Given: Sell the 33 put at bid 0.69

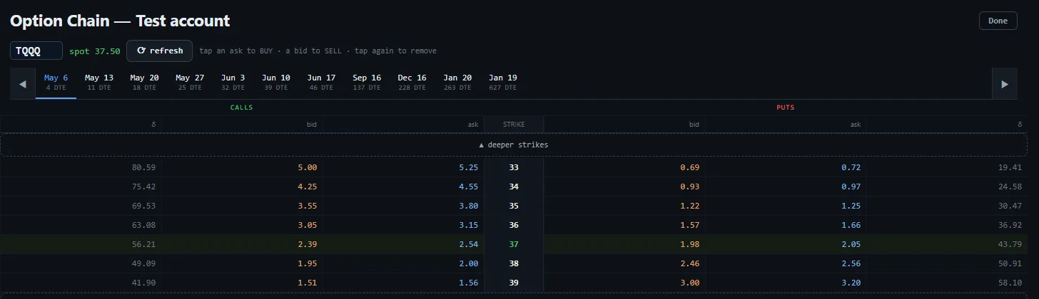Looking at the screenshot, I should point(624,167).
